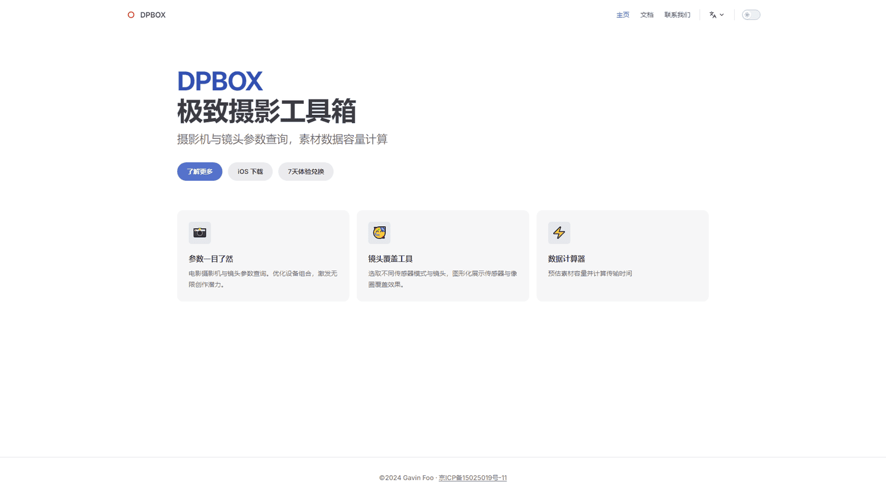Click the 7天体验兑换 button
This screenshot has width=886, height=498.
306,172
